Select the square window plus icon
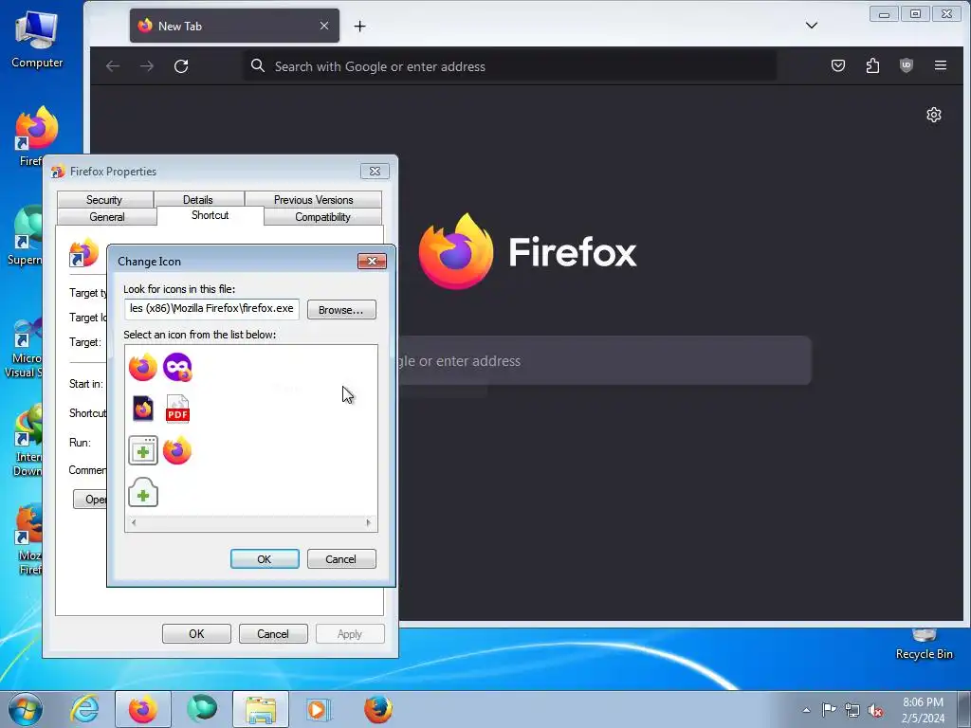Image resolution: width=971 pixels, height=728 pixels. tap(143, 450)
